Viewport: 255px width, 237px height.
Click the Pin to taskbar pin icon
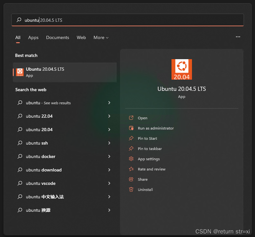click(x=131, y=149)
